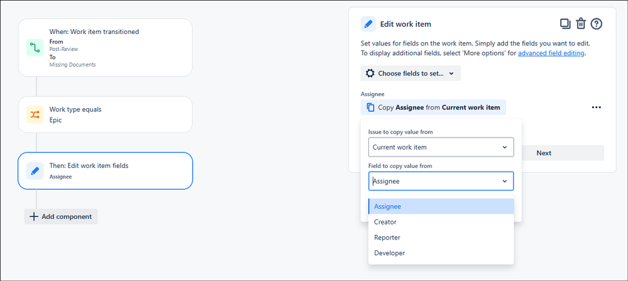Viewport: 628px width, 281px height.
Task: Select Developer from the dropdown list
Action: [x=441, y=253]
